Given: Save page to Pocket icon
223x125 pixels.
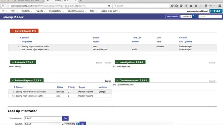Looking at the screenshot, I should 181,6.
